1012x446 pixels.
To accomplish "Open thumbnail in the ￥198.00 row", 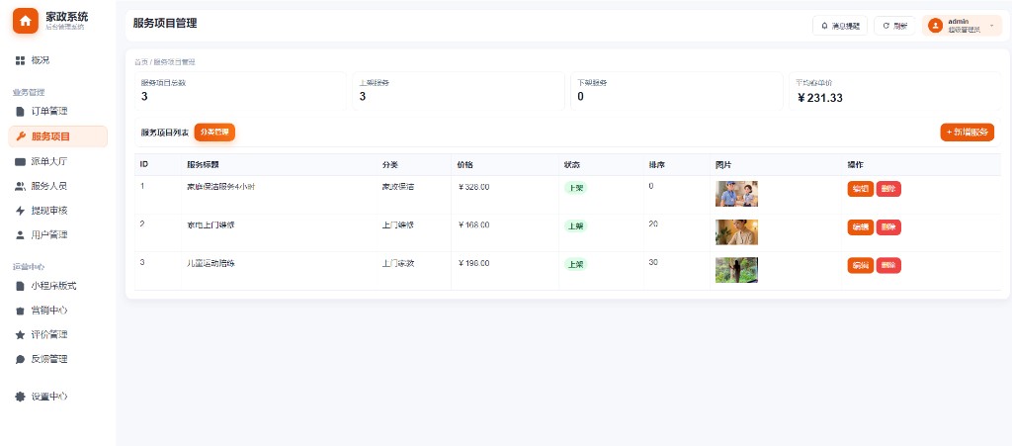I will [x=736, y=270].
